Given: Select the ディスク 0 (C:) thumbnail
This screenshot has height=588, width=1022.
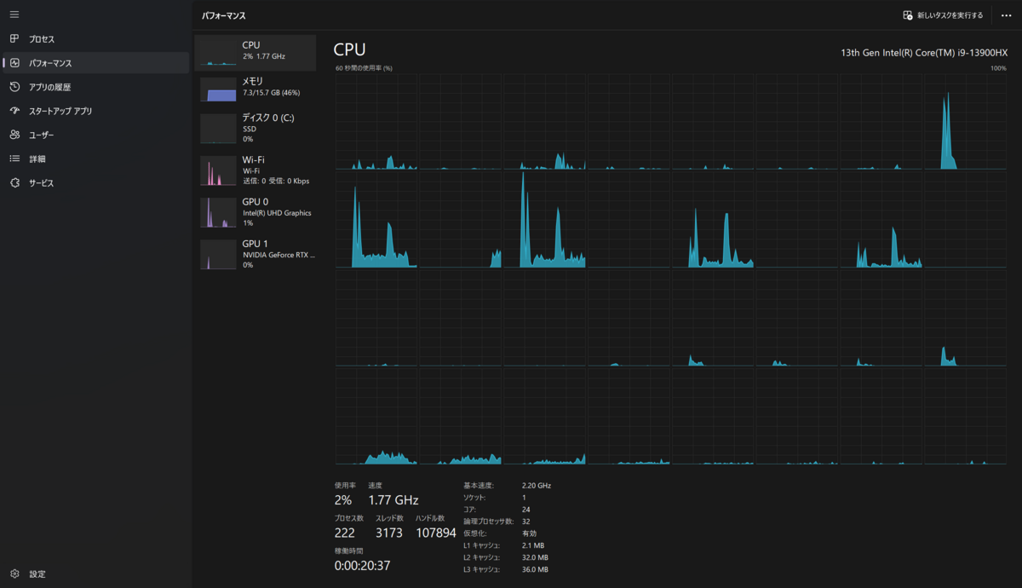Looking at the screenshot, I should [x=218, y=128].
